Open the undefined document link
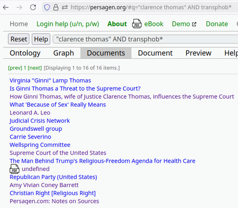Image resolution: width=238 pixels, height=208 pixels. click(x=36, y=169)
